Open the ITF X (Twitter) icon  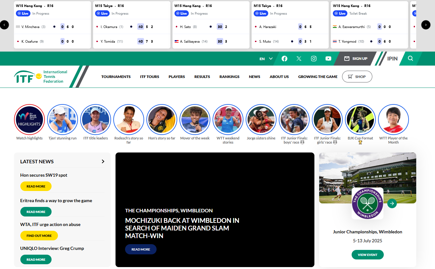tap(299, 59)
